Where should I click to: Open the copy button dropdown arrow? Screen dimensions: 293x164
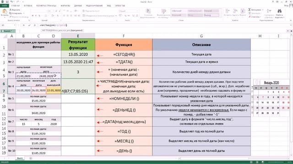[24, 13]
